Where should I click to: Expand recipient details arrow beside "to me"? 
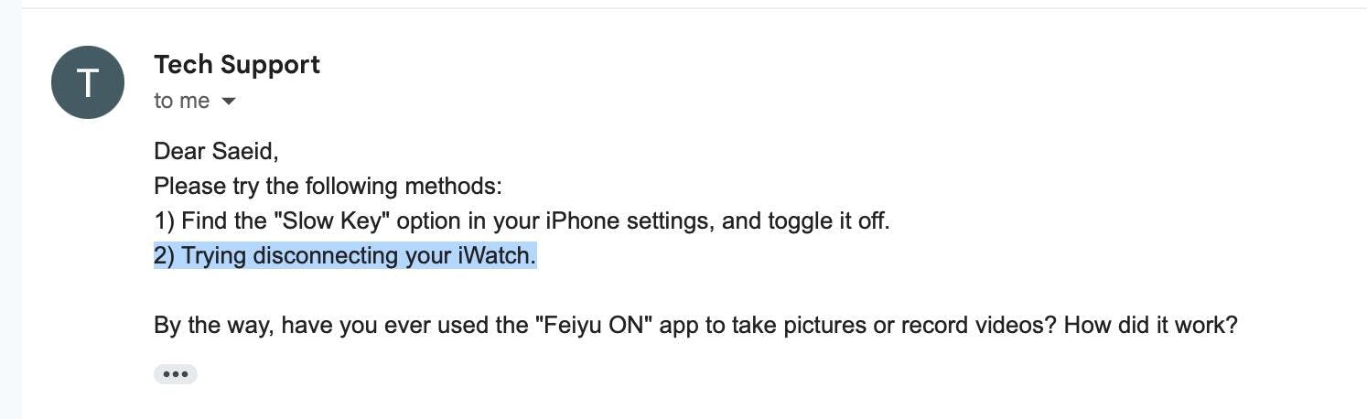pos(229,102)
